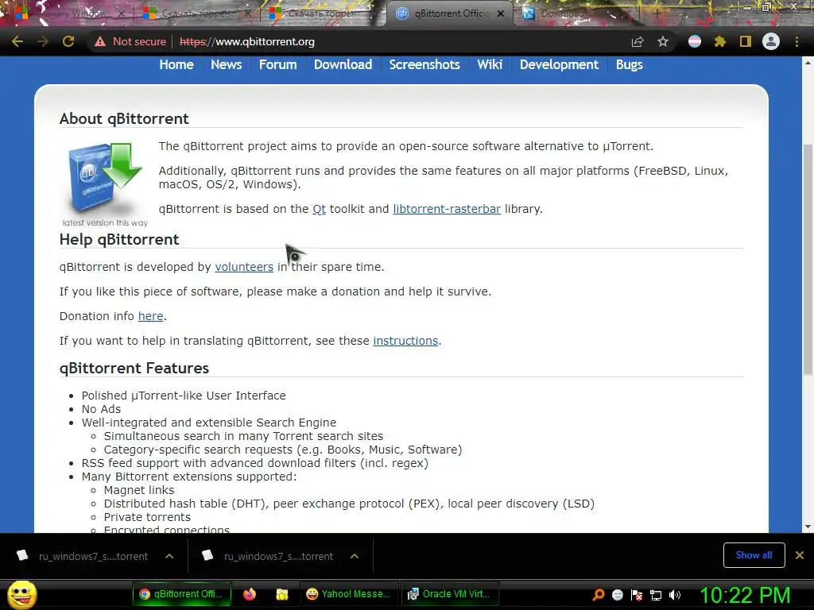Viewport: 814px width, 610px height.
Task: Bookmark this page with the star icon
Action: 663,41
